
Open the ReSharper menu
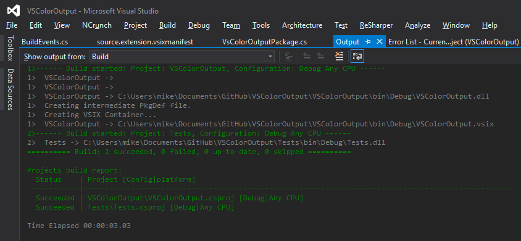(x=376, y=25)
